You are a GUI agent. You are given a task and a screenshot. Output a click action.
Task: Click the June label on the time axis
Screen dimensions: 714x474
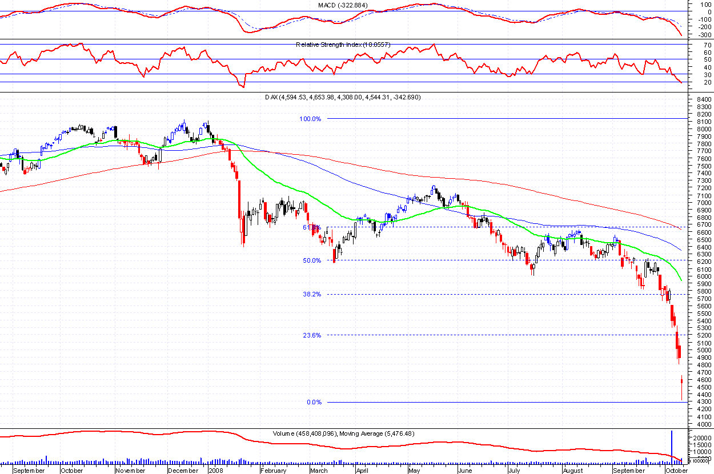(465, 471)
